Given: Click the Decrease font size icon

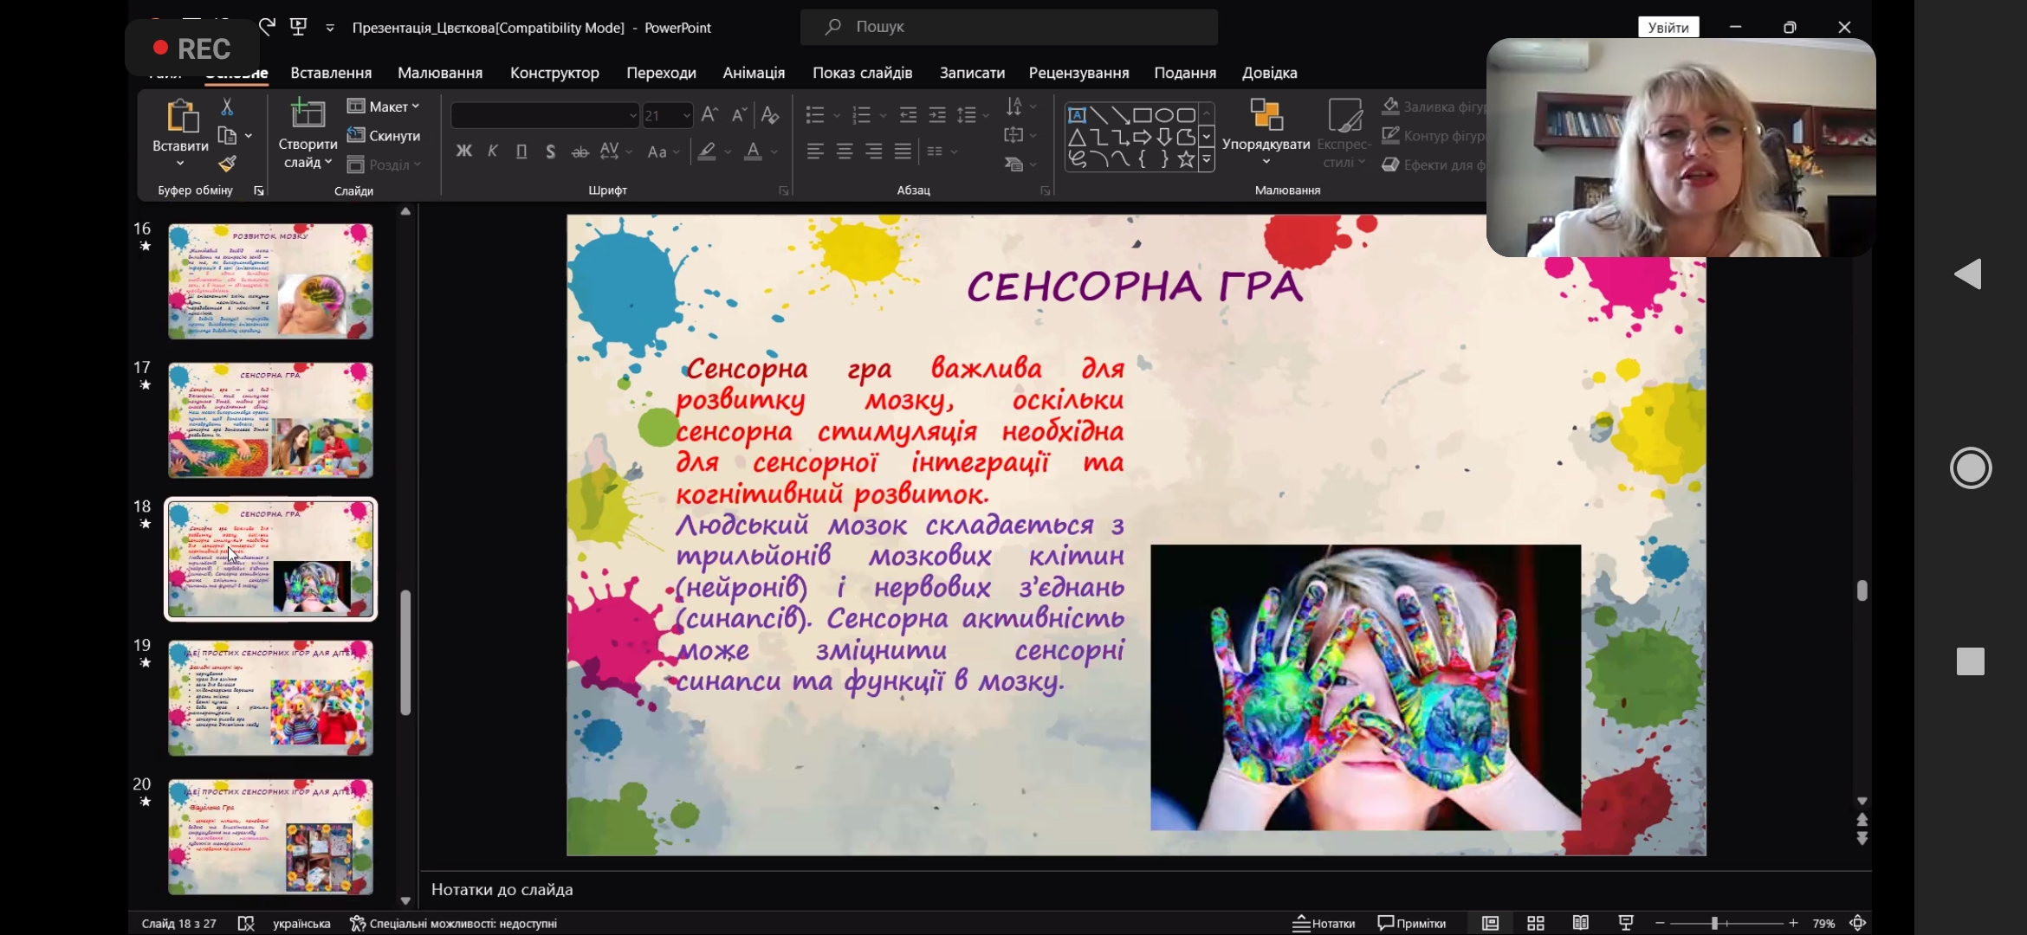Looking at the screenshot, I should (739, 114).
